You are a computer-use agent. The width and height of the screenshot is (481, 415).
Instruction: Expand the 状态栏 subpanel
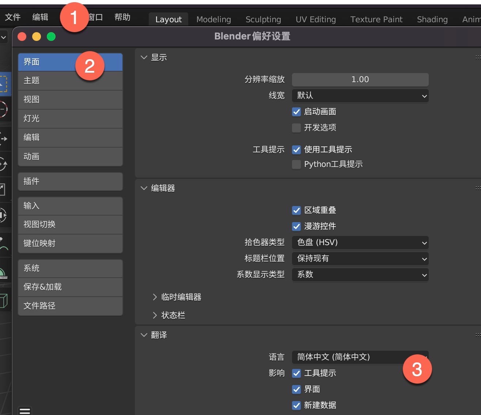155,315
